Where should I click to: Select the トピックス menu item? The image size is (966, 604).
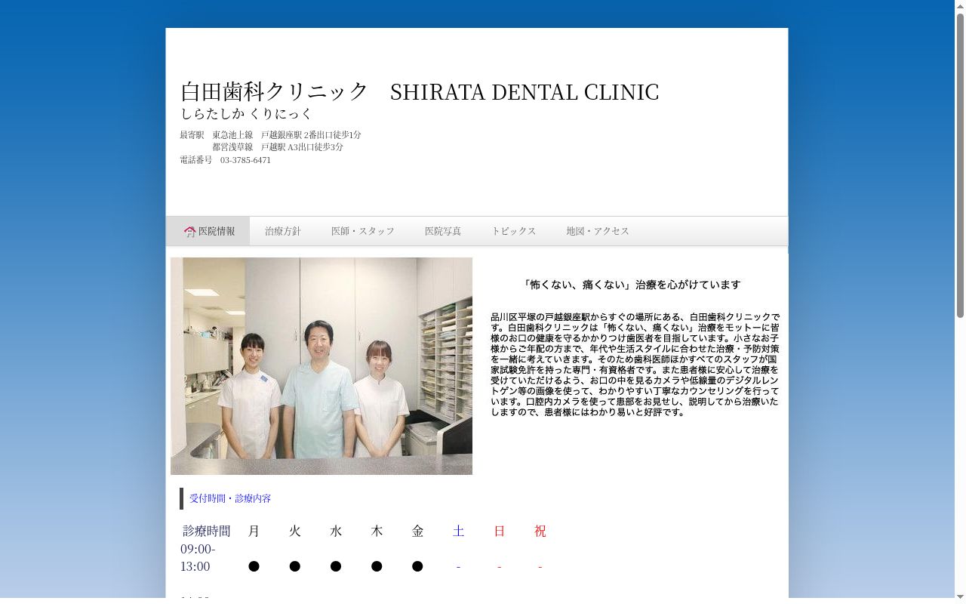click(x=514, y=231)
